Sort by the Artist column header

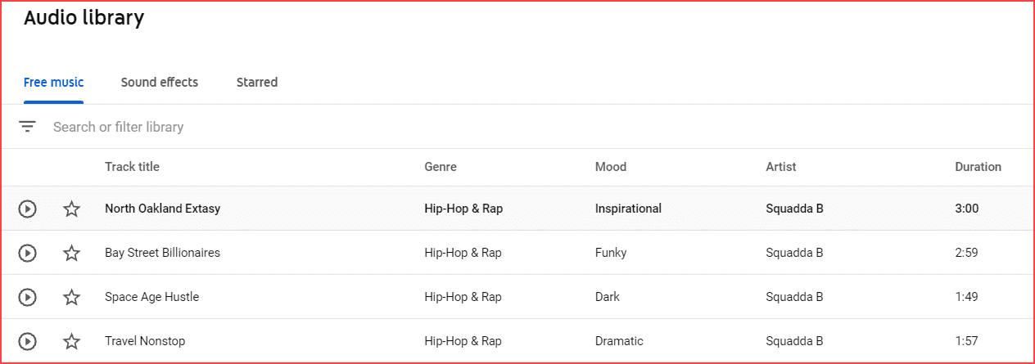781,167
